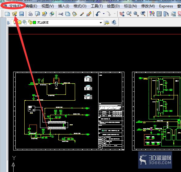Open the 格式(O) menu
The image size is (181, 172).
tap(80, 6)
